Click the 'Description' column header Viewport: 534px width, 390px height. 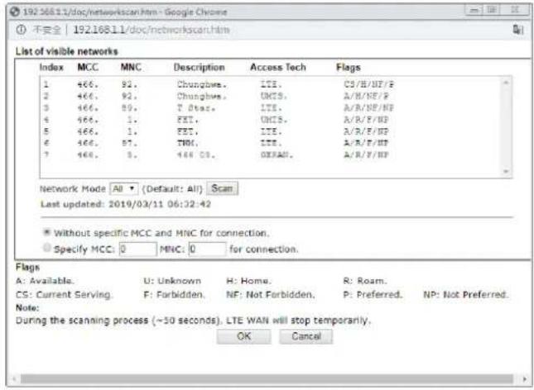point(200,67)
